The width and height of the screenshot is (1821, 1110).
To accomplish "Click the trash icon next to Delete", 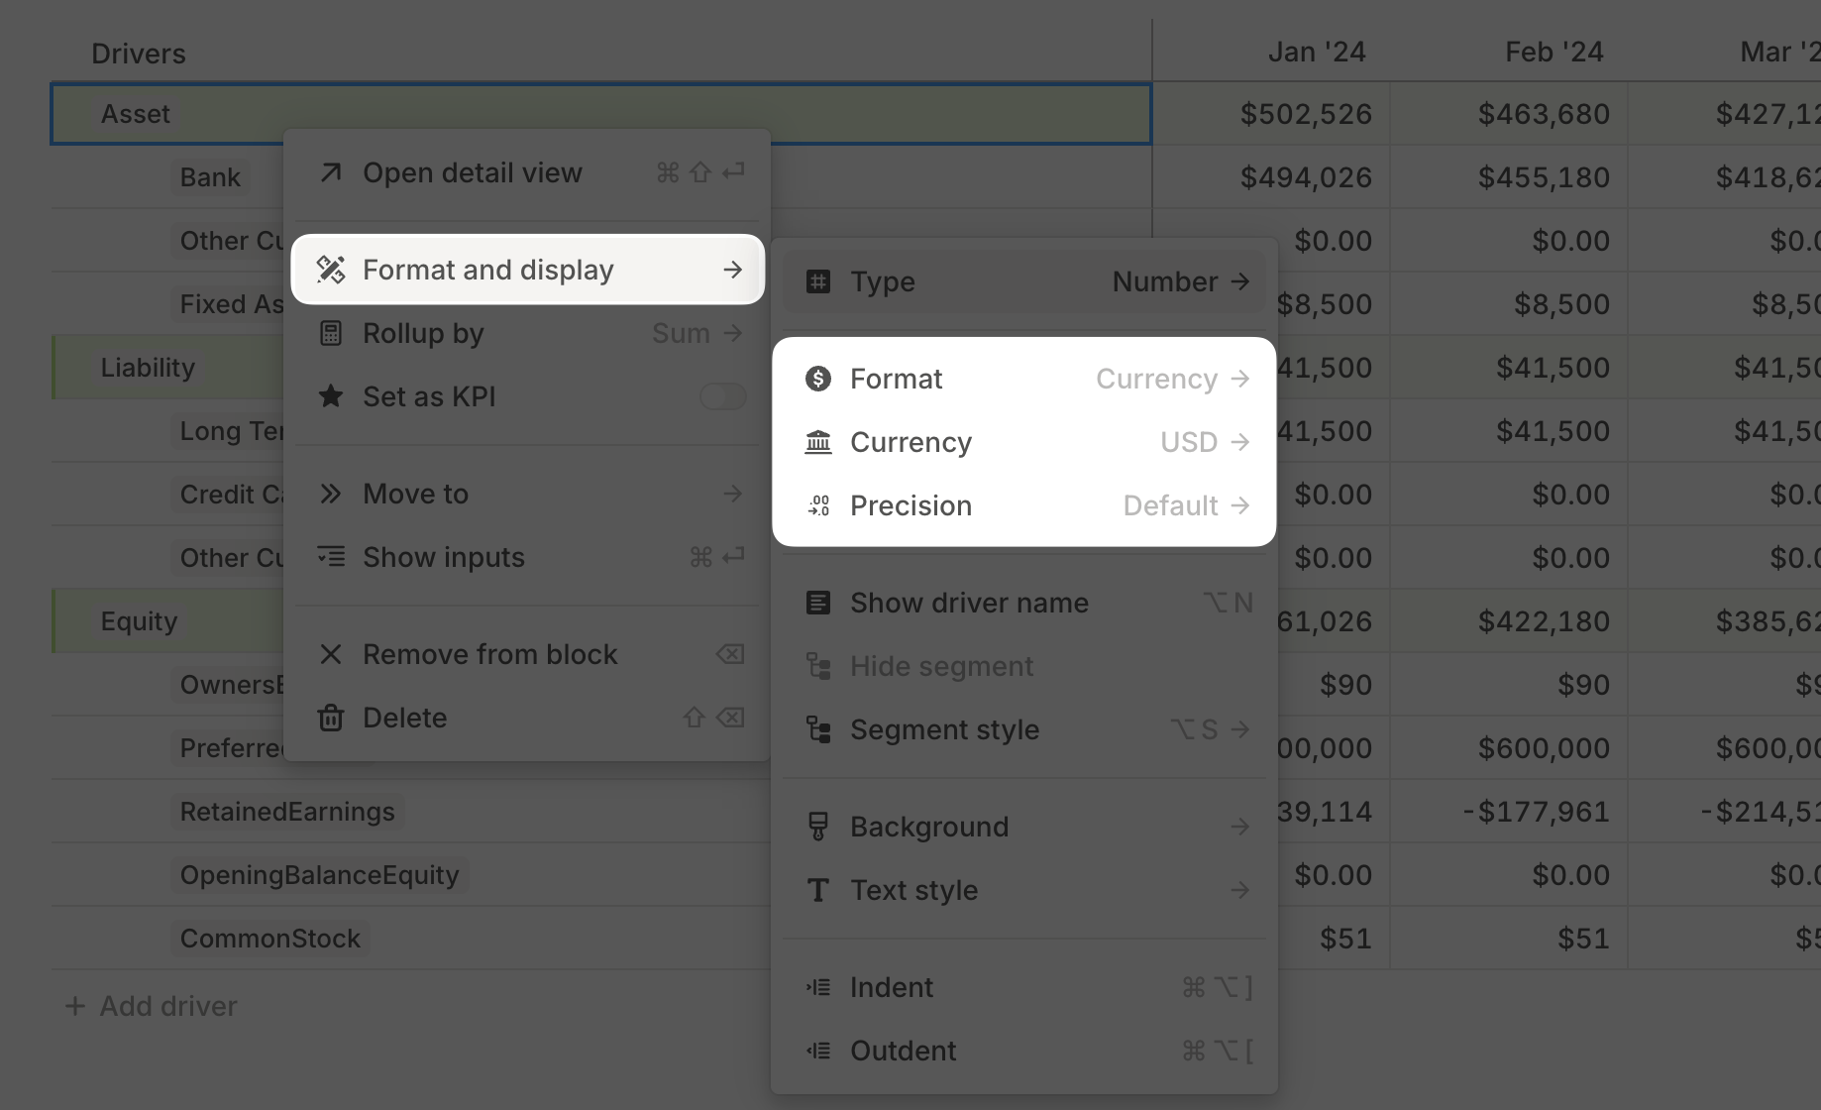I will pyautogui.click(x=330, y=718).
